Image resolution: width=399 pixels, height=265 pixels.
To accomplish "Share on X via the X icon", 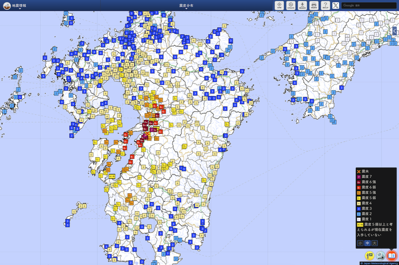I will 336,5.
